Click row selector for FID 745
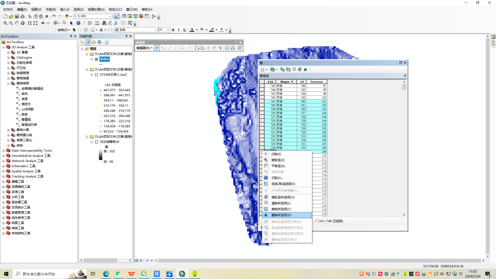The width and height of the screenshot is (496, 279). pos(262,86)
